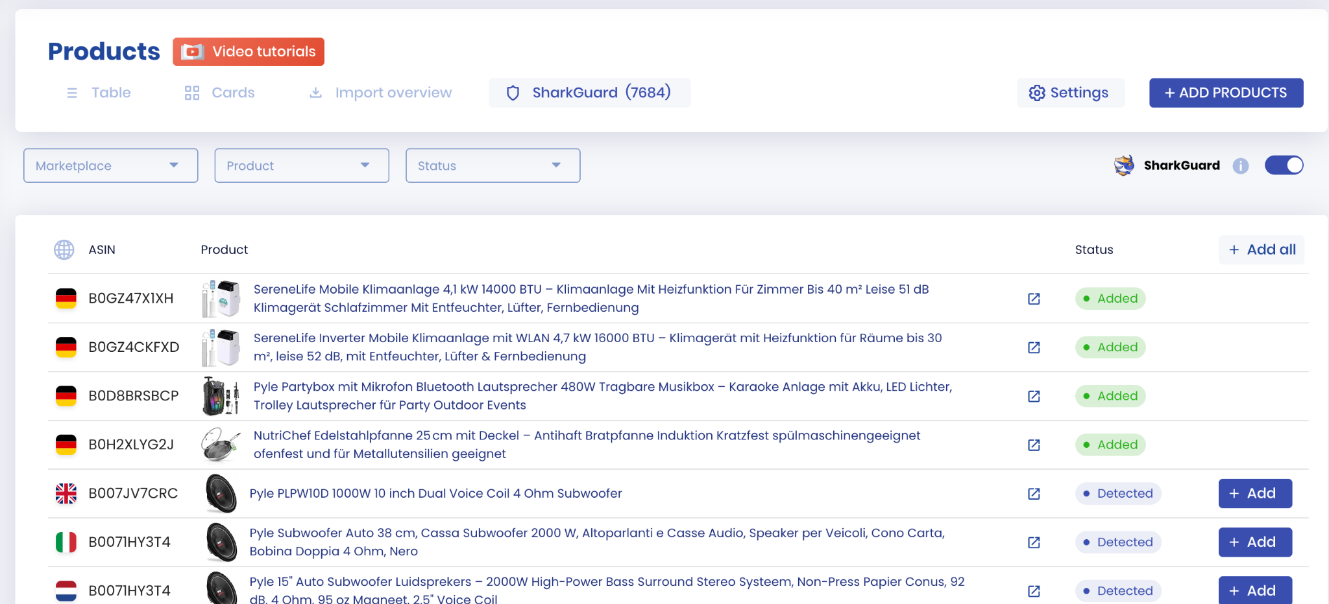Click the NutriChef pan product thumbnail

pos(221,445)
